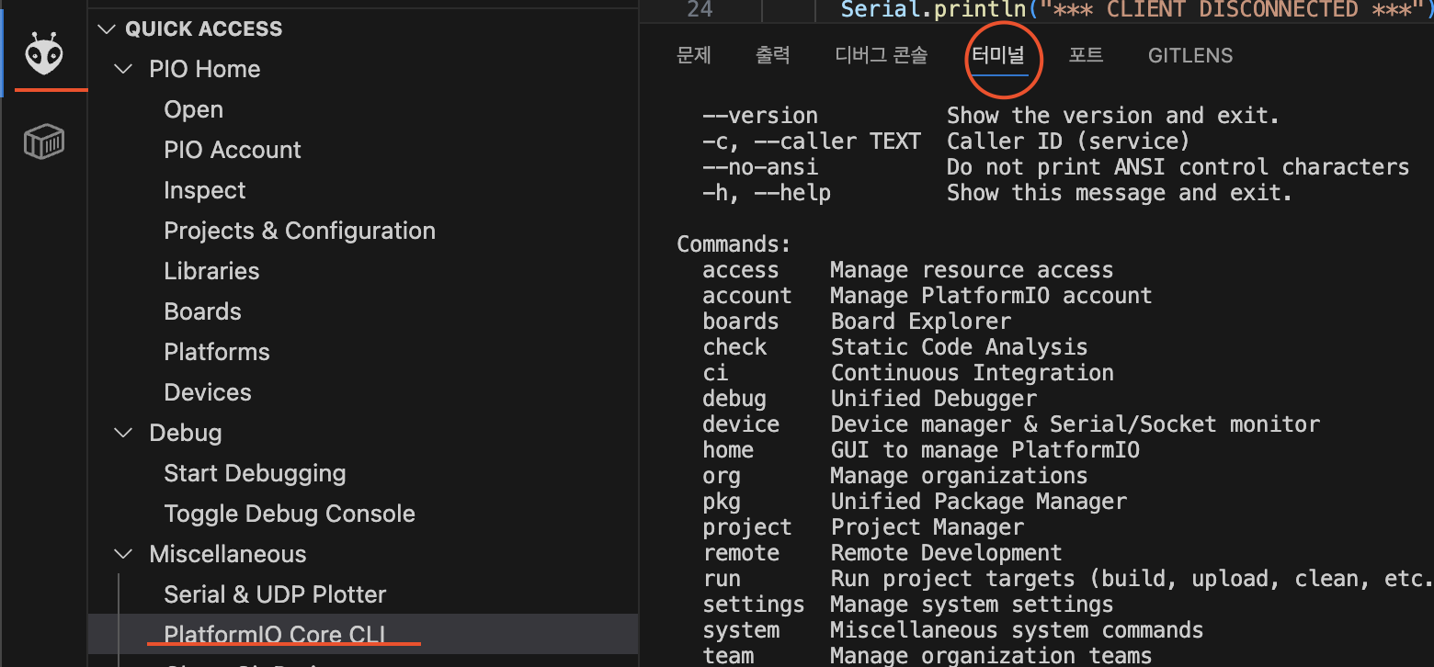Image resolution: width=1434 pixels, height=667 pixels.
Task: Switch to the 출력 panel tab
Action: point(773,55)
